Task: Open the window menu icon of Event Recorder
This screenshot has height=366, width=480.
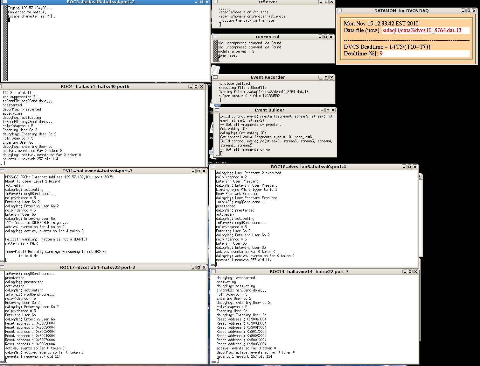Action: 215,77
